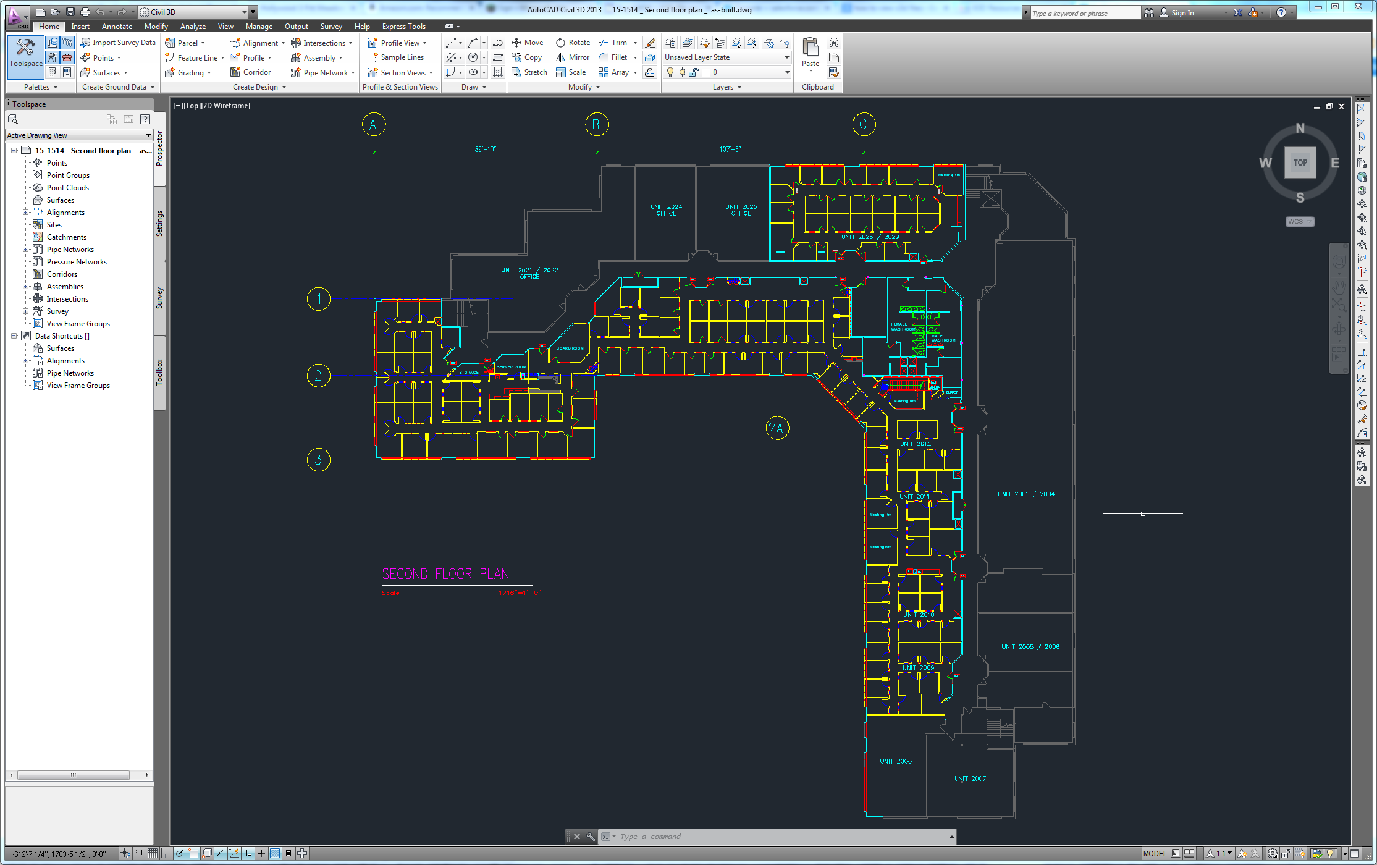Toggle Pressure Networks visibility
This screenshot has height=865, width=1377.
(x=78, y=260)
